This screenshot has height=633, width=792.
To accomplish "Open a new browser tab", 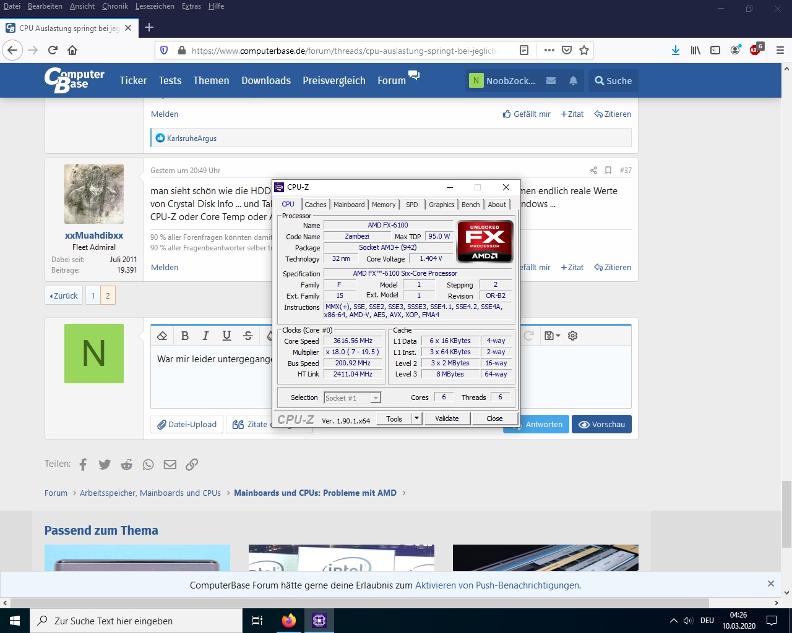I will (x=149, y=27).
